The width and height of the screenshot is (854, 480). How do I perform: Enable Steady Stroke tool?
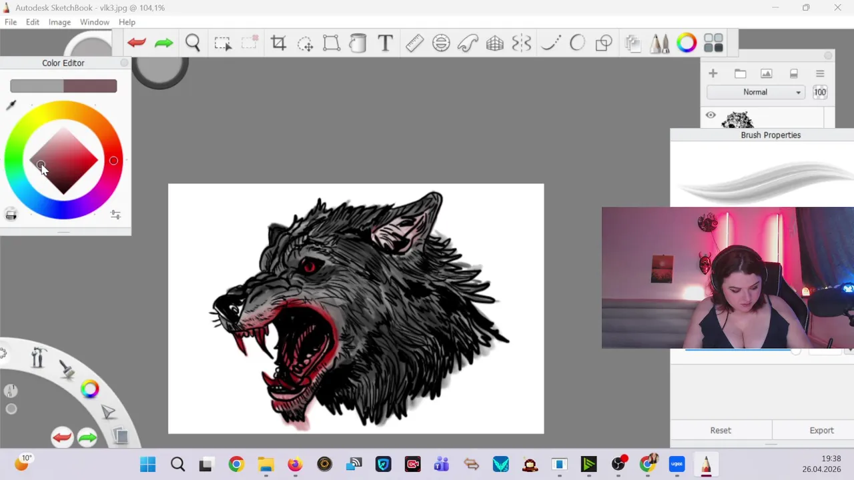point(550,43)
